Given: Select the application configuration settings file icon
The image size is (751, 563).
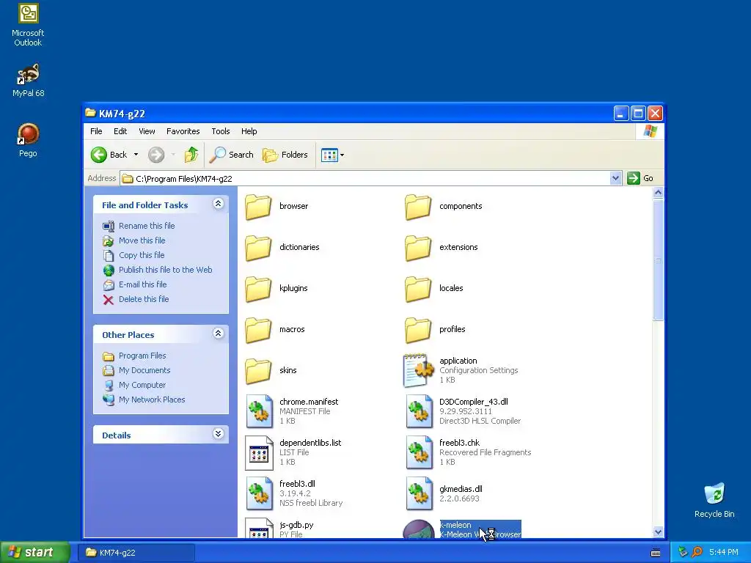Looking at the screenshot, I should [418, 370].
